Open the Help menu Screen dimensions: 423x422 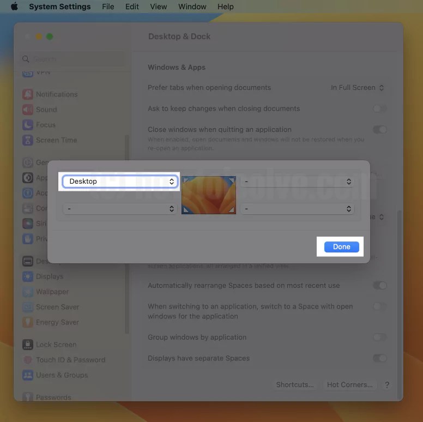[226, 7]
